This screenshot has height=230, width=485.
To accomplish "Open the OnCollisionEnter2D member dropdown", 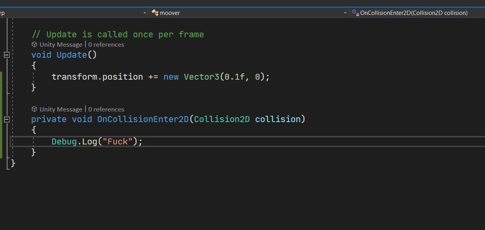I will (418, 13).
